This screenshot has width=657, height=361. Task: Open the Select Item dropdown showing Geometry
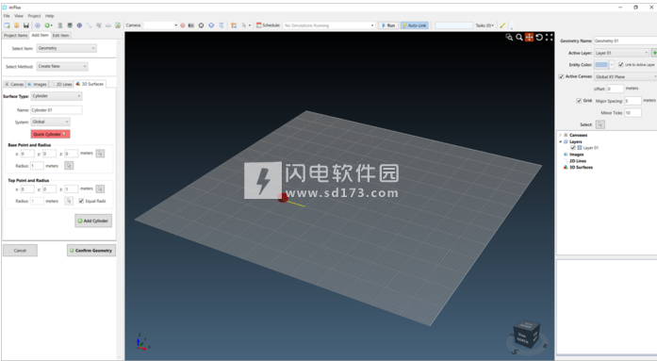coord(67,48)
